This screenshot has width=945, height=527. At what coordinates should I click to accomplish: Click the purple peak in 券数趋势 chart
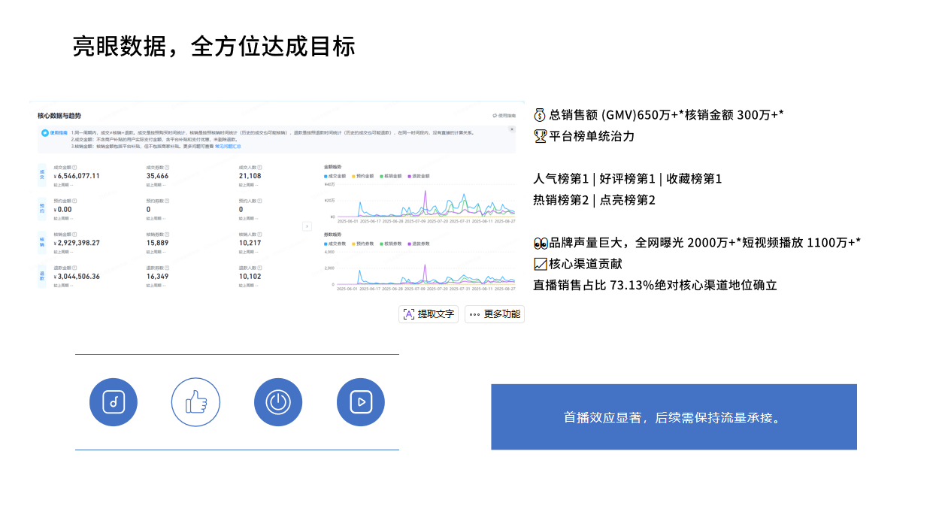tap(425, 266)
